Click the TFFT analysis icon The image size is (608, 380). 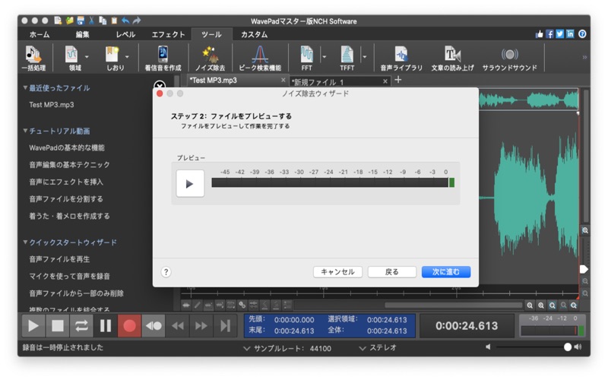click(347, 55)
